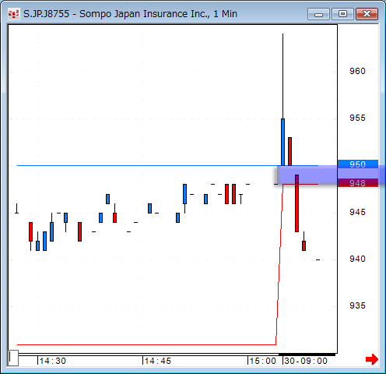Click the horizontal blue line at 950
The width and height of the screenshot is (386, 374).
point(147,165)
